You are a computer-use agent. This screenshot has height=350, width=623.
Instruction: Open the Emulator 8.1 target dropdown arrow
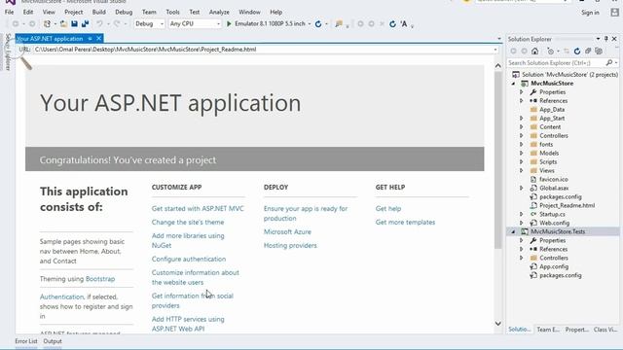(x=310, y=23)
